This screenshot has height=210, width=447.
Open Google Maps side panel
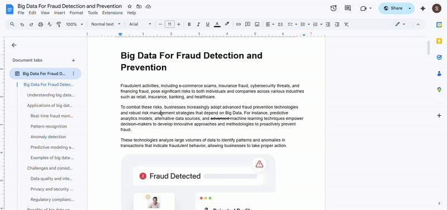point(439,90)
